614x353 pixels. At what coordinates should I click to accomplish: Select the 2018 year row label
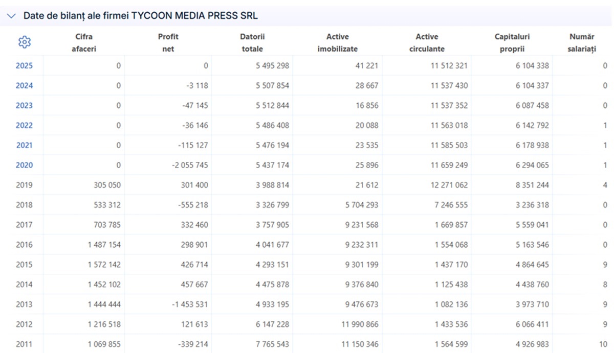coord(24,205)
